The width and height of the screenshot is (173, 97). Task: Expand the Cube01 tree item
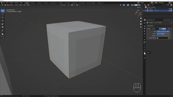tap(146, 9)
